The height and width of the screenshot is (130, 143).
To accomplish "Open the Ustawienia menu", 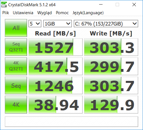I will click(23, 13).
